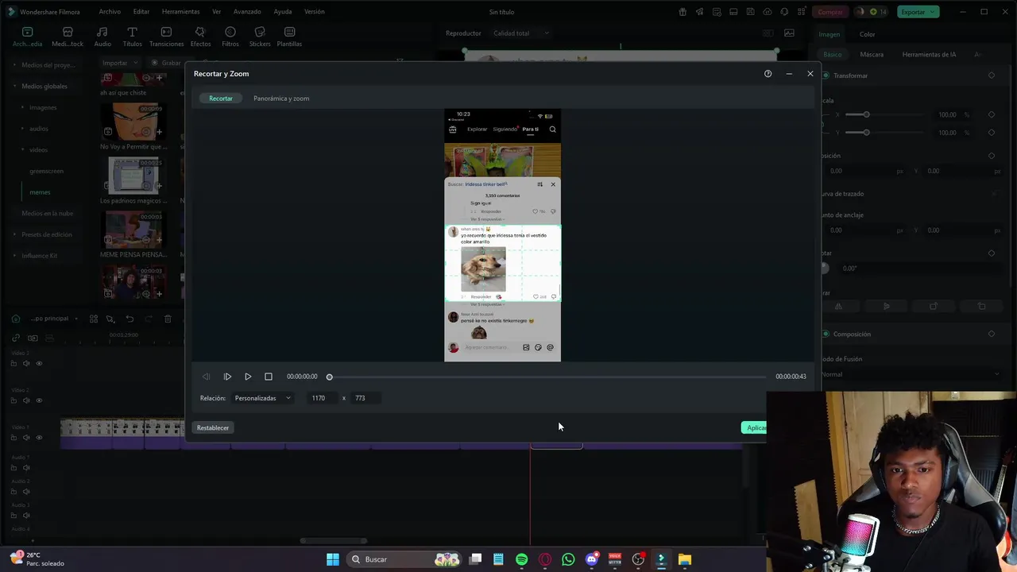
Task: Click the Restablecer button
Action: (x=213, y=427)
